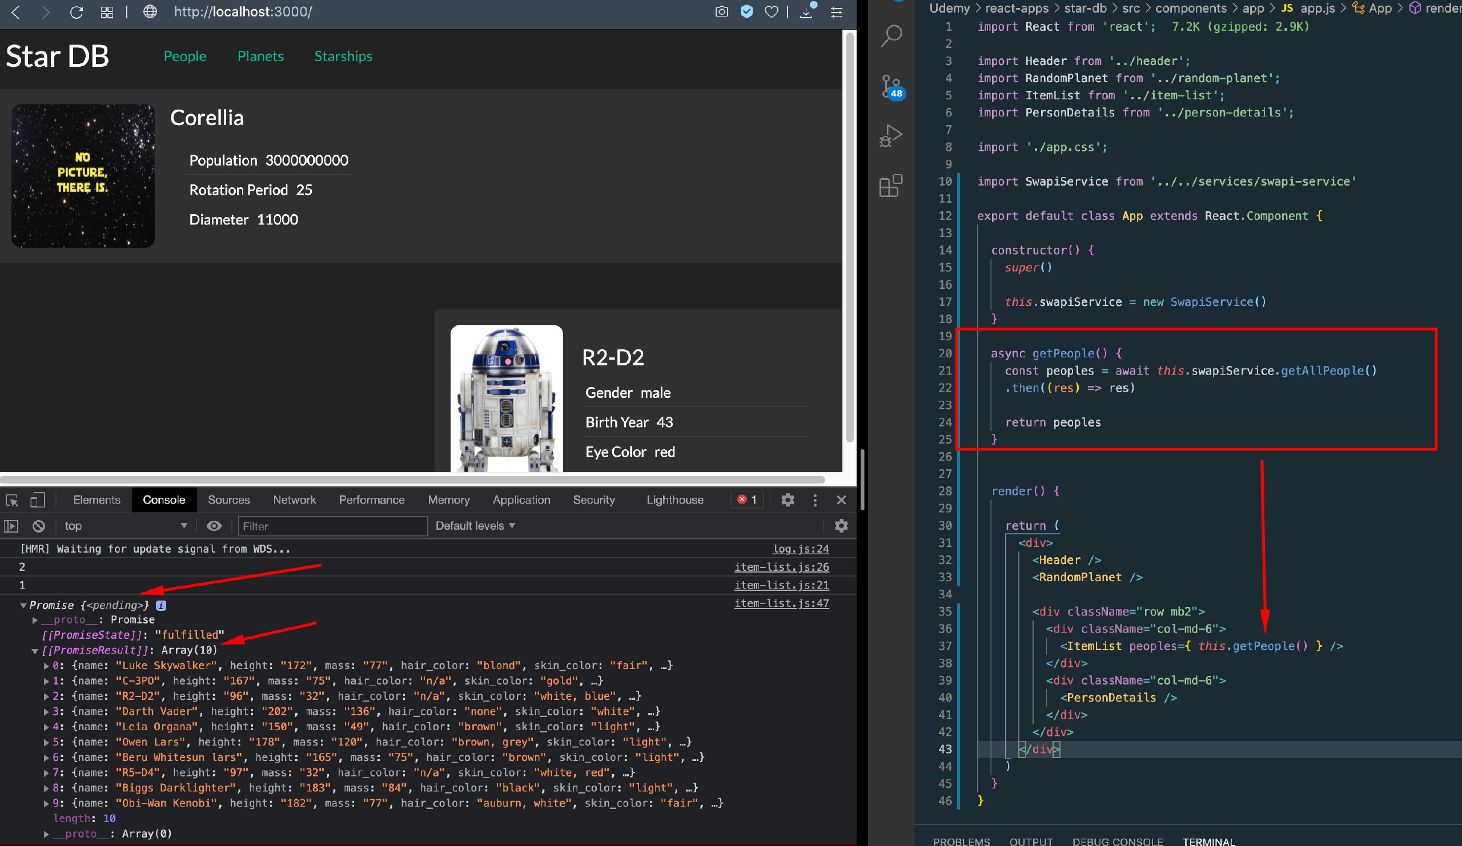Click the snapshot camera icon in address bar

(x=721, y=12)
